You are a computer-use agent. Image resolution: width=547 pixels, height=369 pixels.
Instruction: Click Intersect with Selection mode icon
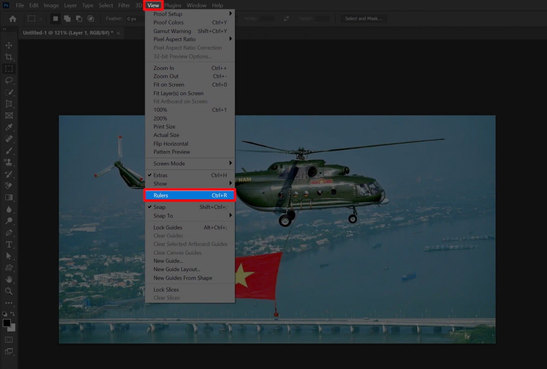coord(91,19)
